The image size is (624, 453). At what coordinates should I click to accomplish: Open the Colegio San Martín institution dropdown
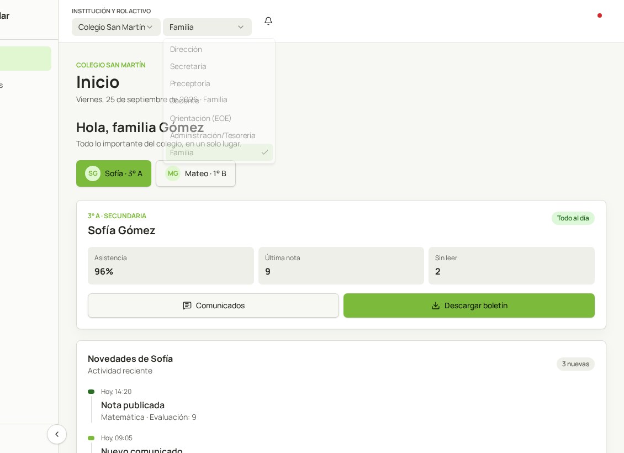point(116,27)
